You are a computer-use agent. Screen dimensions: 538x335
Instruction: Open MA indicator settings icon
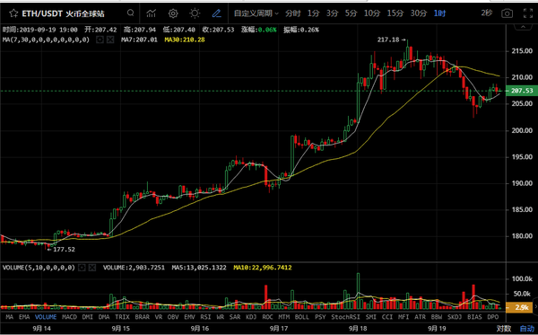100,40
